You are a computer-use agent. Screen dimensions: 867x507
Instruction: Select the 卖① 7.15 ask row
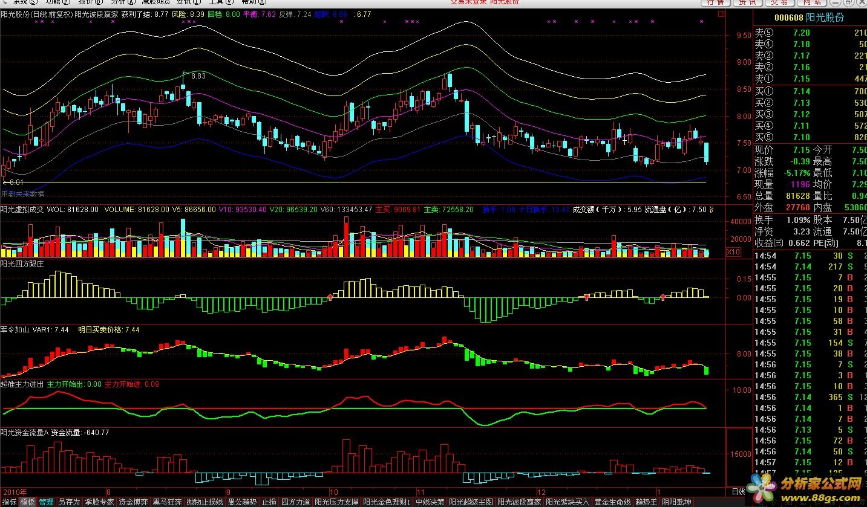pos(810,79)
